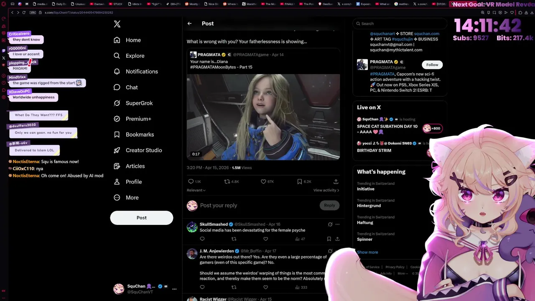This screenshot has height=301, width=535.
Task: Click Show more under trends
Action: (367, 252)
